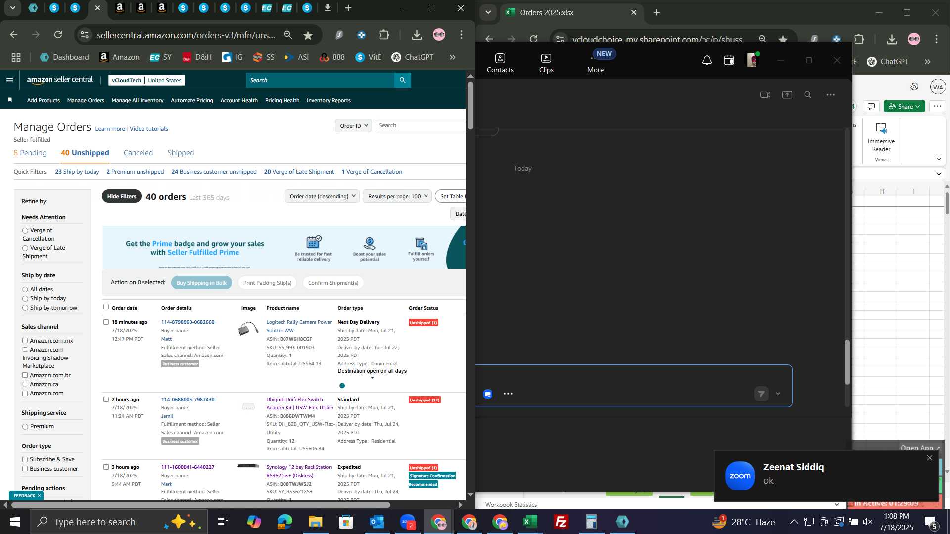Click the blue chat format icon in the message box
This screenshot has height=534, width=950.
point(488,394)
